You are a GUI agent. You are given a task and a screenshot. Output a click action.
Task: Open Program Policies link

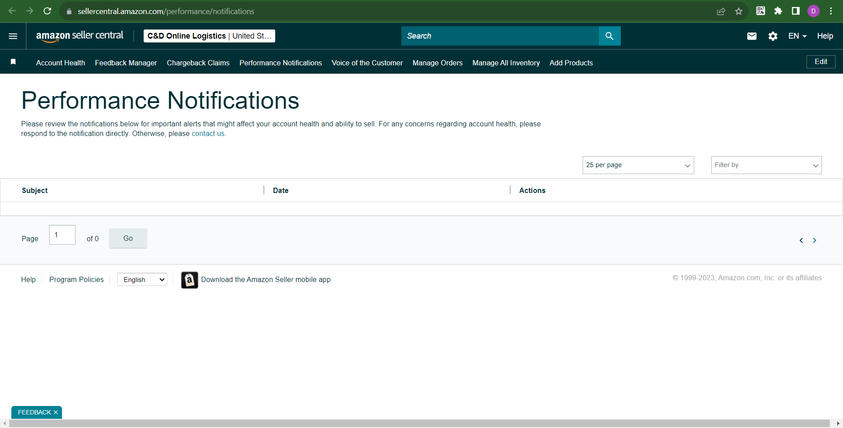[x=76, y=280]
